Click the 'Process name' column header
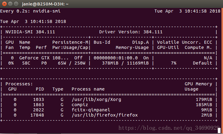 click(x=88, y=89)
